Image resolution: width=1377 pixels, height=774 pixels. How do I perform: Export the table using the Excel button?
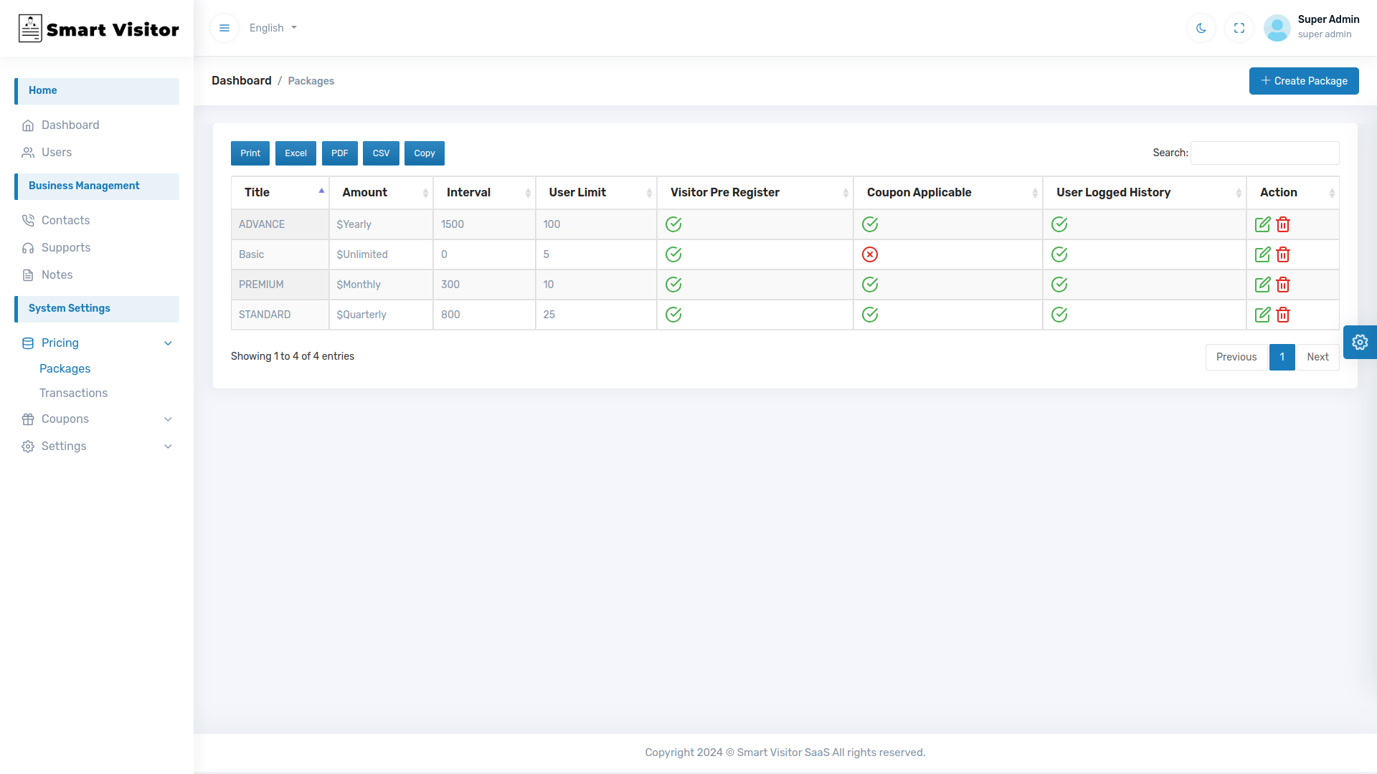pyautogui.click(x=295, y=153)
